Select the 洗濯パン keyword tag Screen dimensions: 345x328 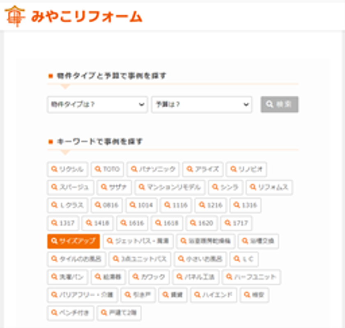point(67,277)
